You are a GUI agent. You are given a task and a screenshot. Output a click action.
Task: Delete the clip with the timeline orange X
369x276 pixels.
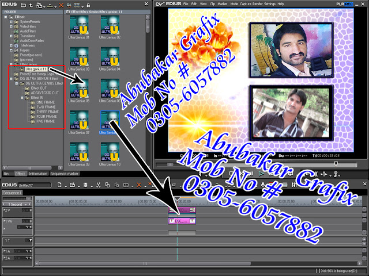(139, 185)
